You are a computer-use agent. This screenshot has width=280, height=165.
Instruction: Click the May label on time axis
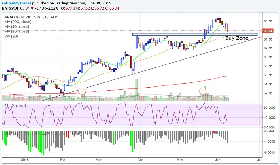click(x=180, y=160)
